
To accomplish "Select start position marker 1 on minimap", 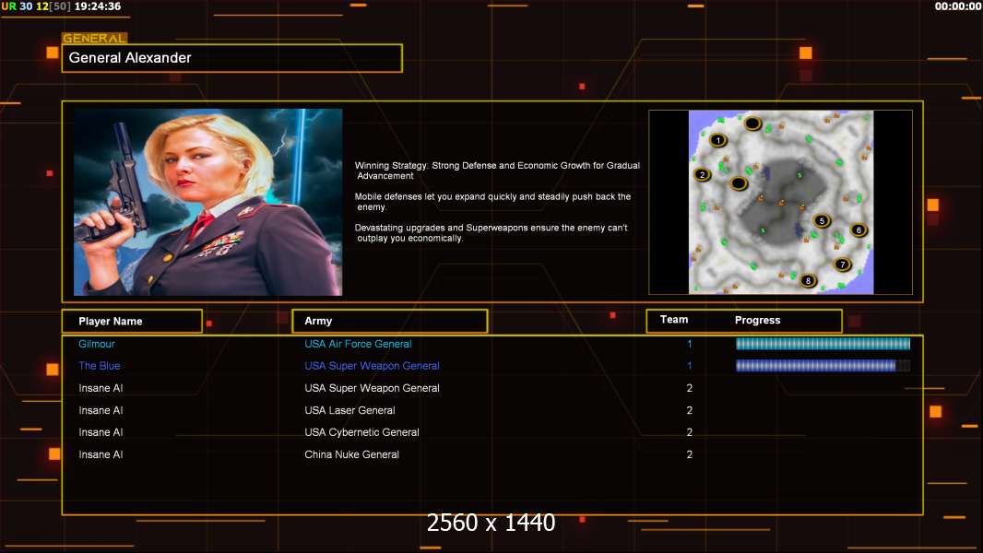I will [718, 140].
